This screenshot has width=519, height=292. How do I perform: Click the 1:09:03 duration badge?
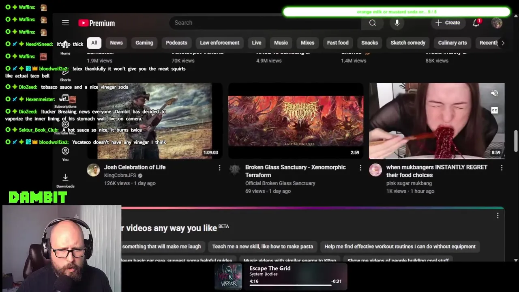pos(211,152)
